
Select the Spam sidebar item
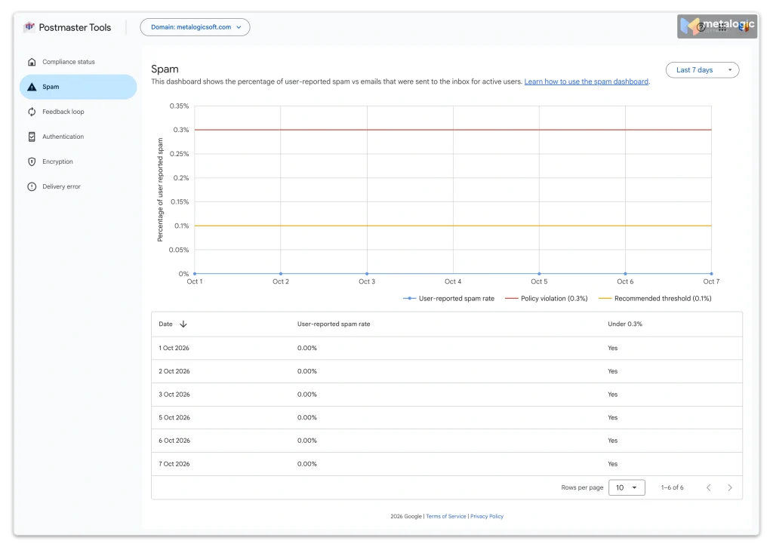click(79, 87)
